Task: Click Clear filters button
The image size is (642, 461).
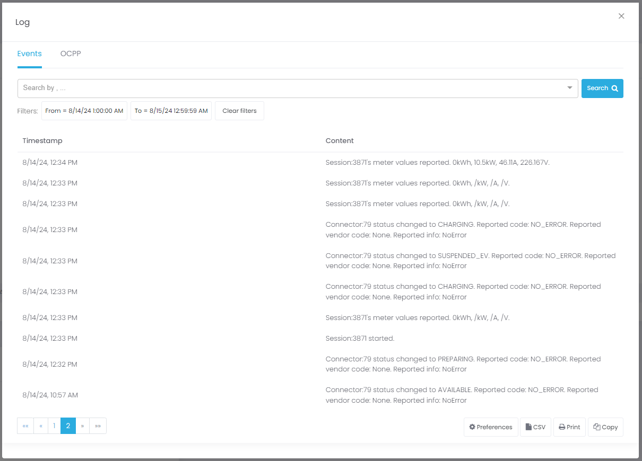Action: (x=239, y=111)
